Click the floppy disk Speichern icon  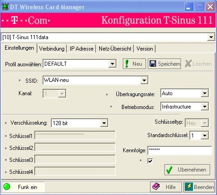tap(153, 63)
